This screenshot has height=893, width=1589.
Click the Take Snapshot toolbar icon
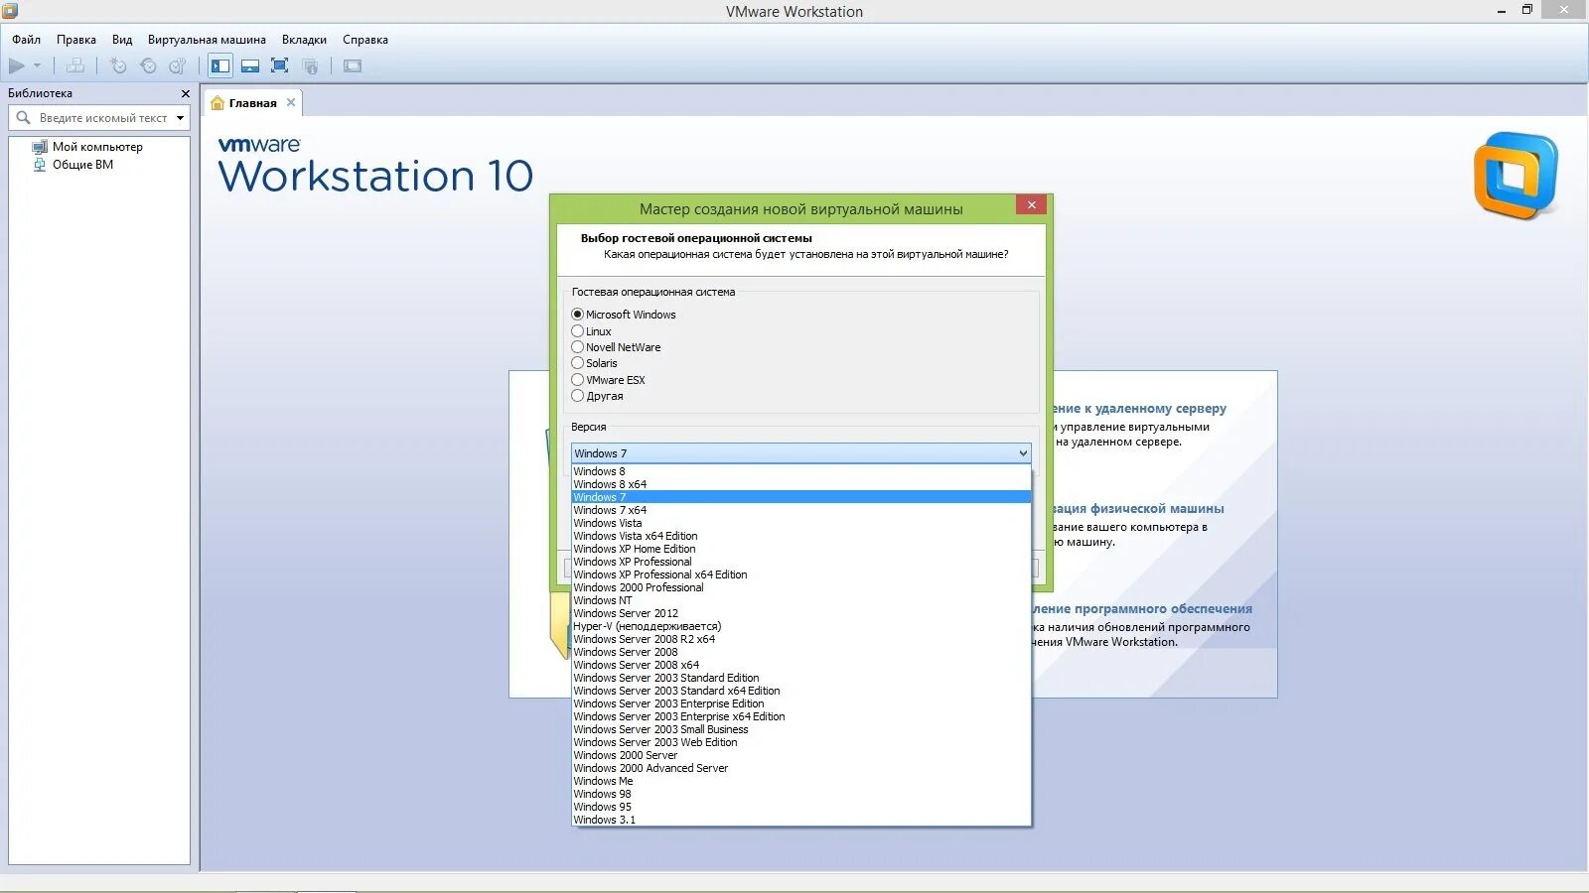(x=118, y=65)
